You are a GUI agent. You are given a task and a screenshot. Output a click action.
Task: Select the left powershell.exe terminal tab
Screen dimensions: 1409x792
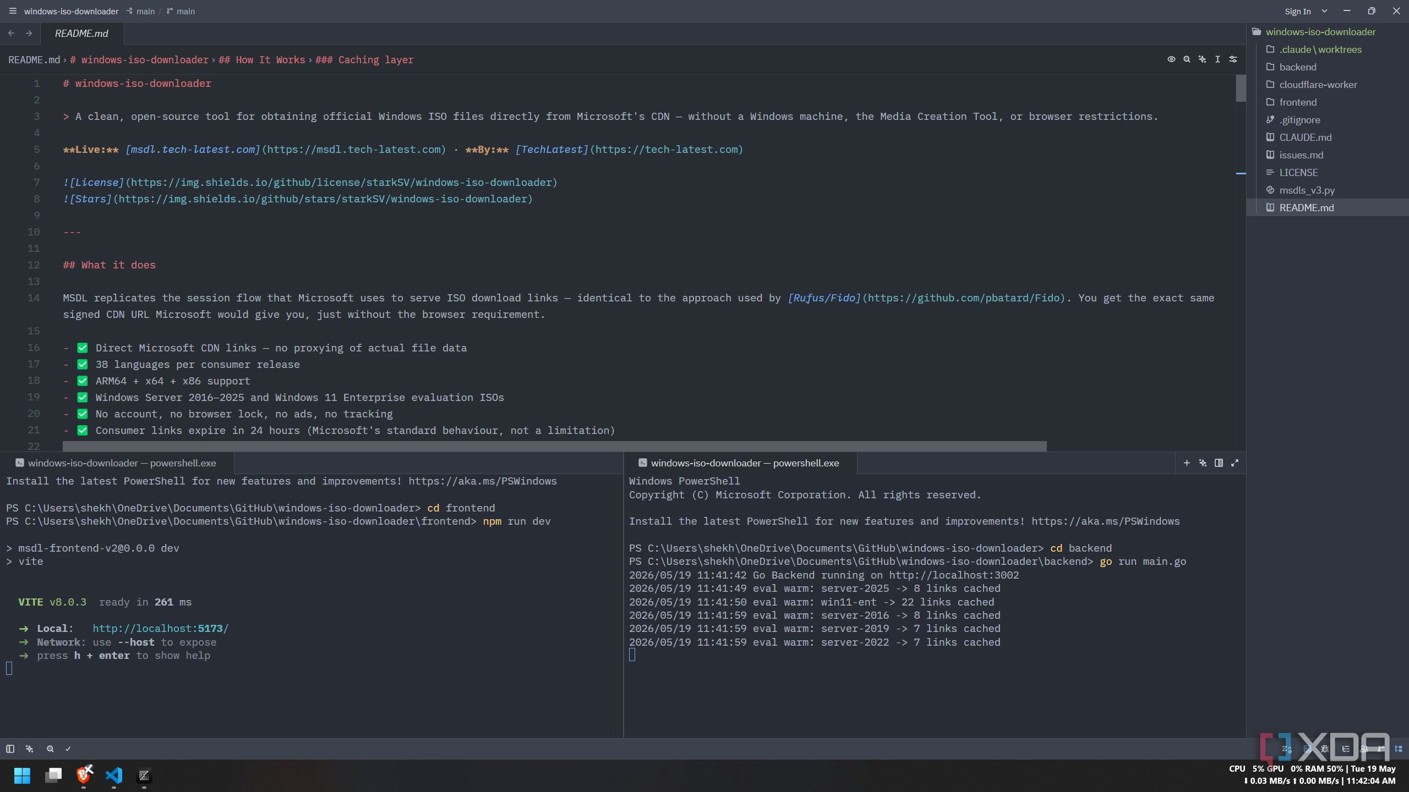tap(117, 463)
